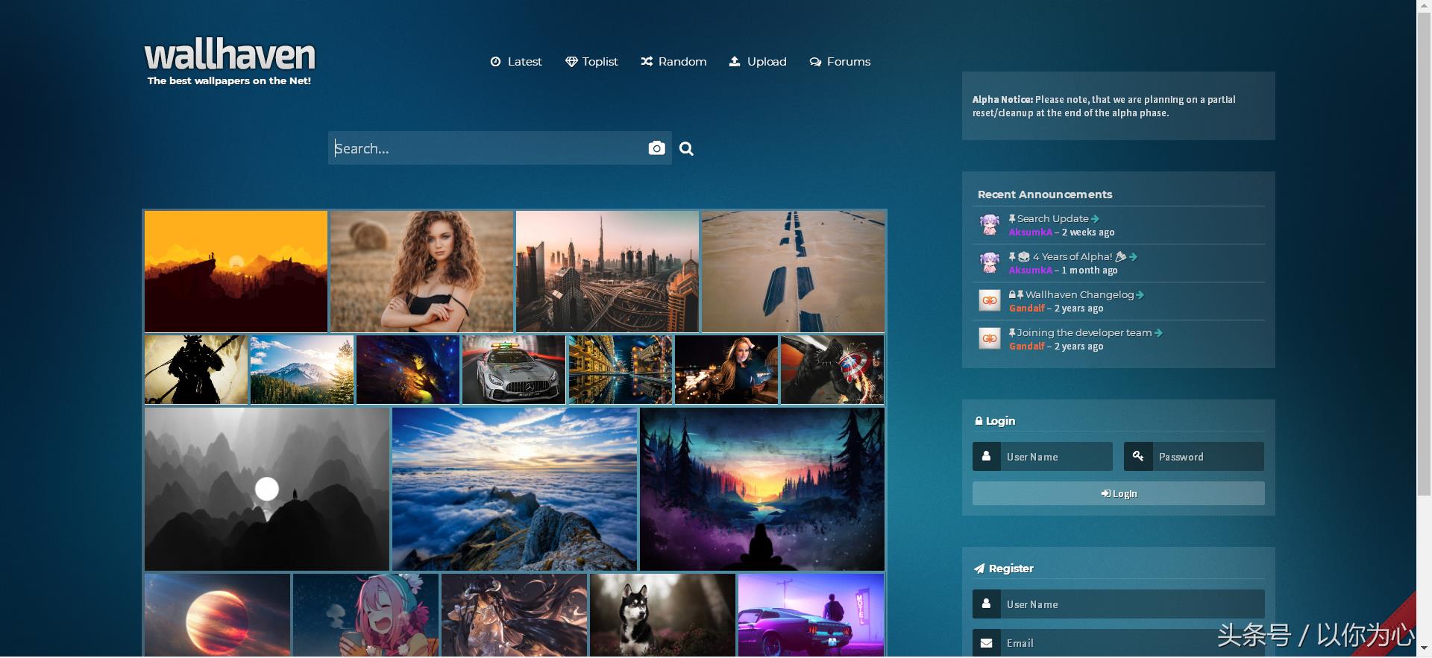Click AksumkA's avatar beside Search Update
The width and height of the screenshot is (1432, 658).
click(x=989, y=224)
